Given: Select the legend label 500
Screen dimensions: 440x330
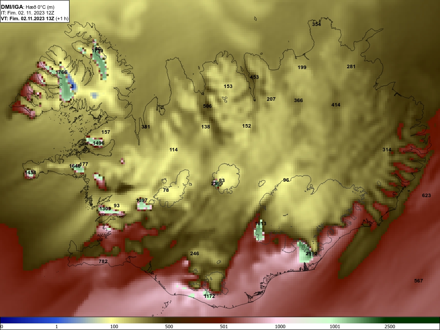Looking at the screenshot, I should (x=169, y=326).
